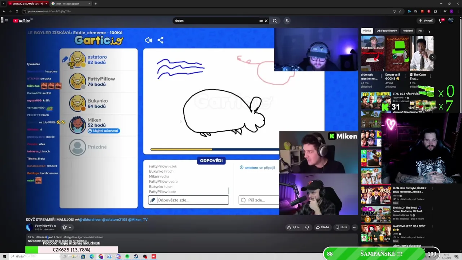462x260 pixels.
Task: Open the Dream vs 5 GOONS thumbnail
Action: (397, 53)
